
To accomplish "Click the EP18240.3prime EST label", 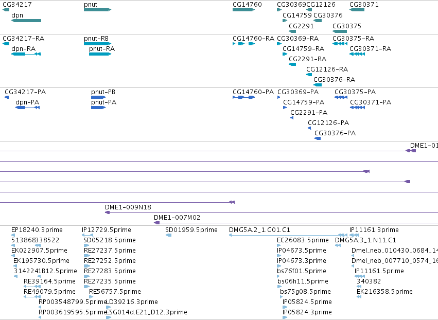I will click(x=37, y=230).
